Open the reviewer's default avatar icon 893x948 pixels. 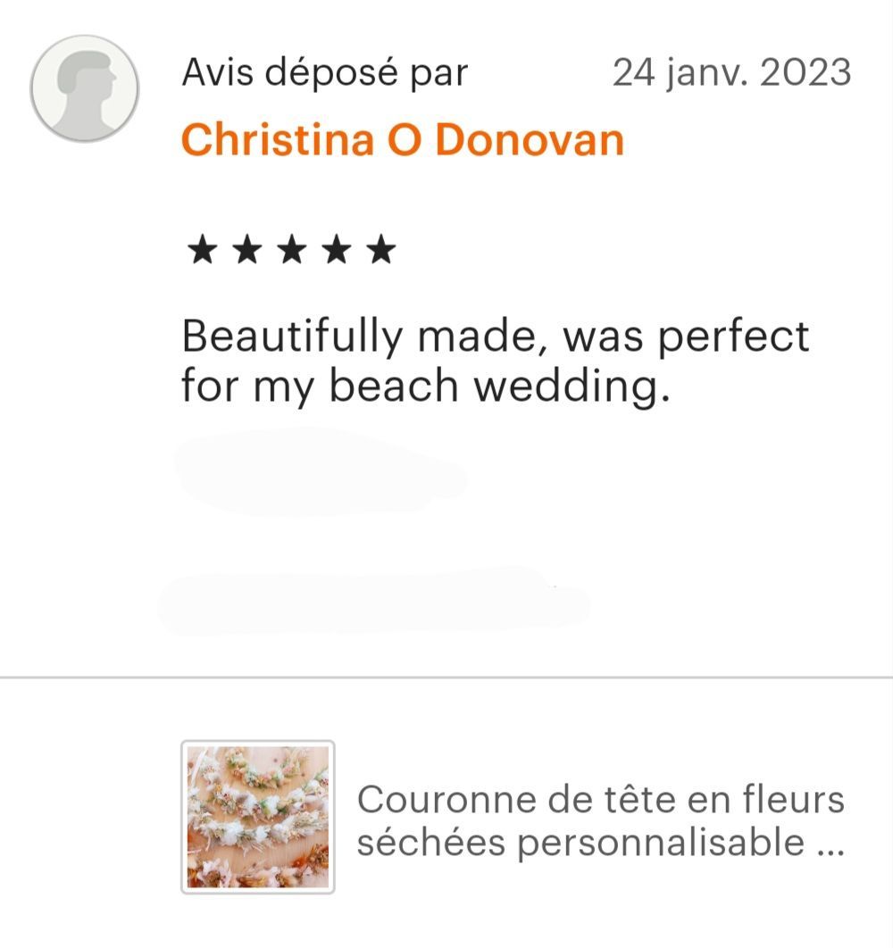85,89
